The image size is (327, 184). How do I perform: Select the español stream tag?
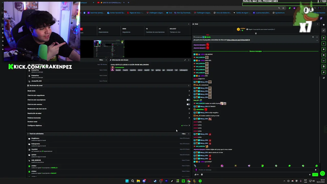point(147,70)
